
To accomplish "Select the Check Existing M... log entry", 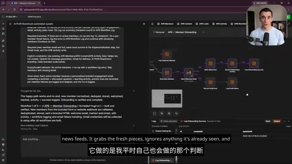I will click(x=162, y=131).
